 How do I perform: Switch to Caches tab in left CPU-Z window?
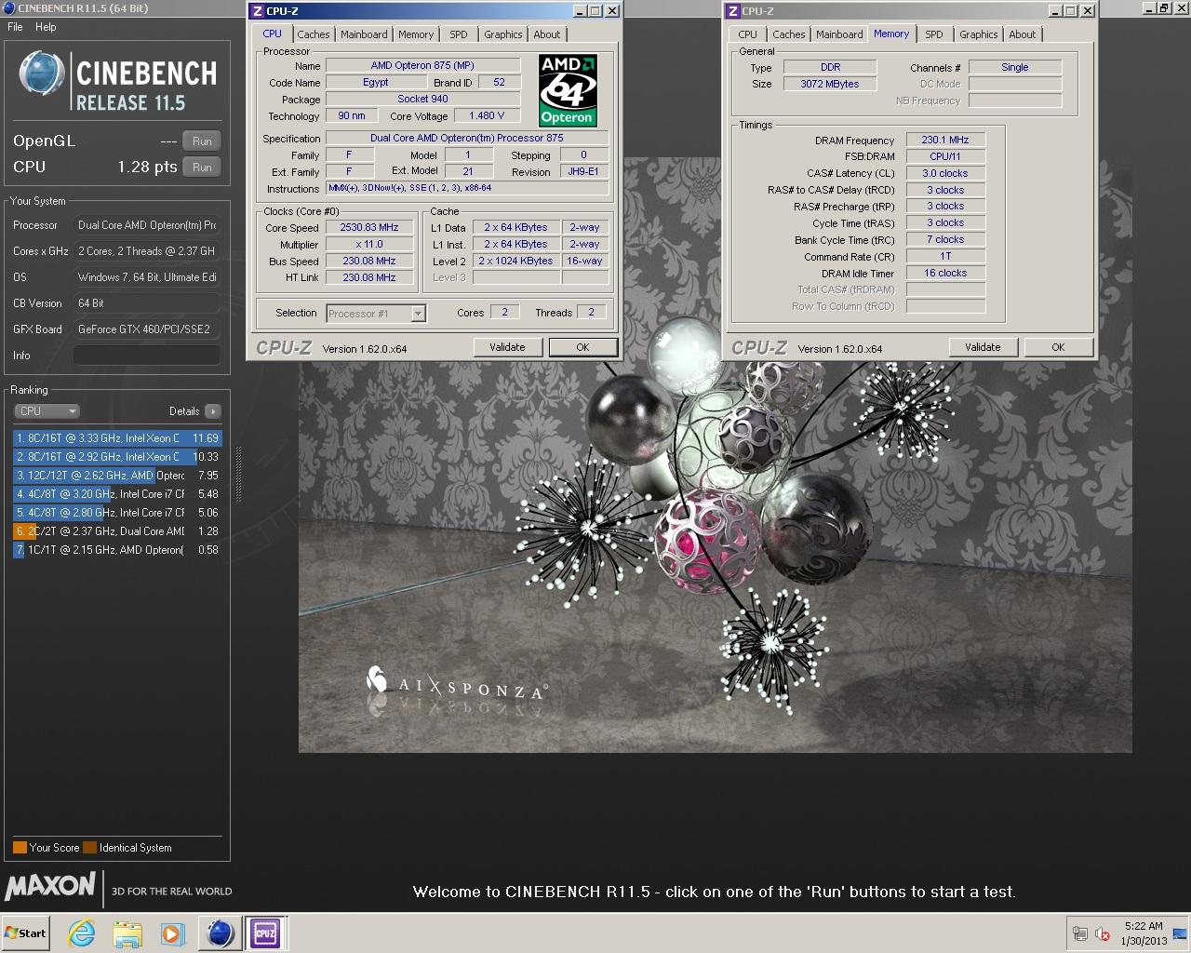[x=314, y=34]
